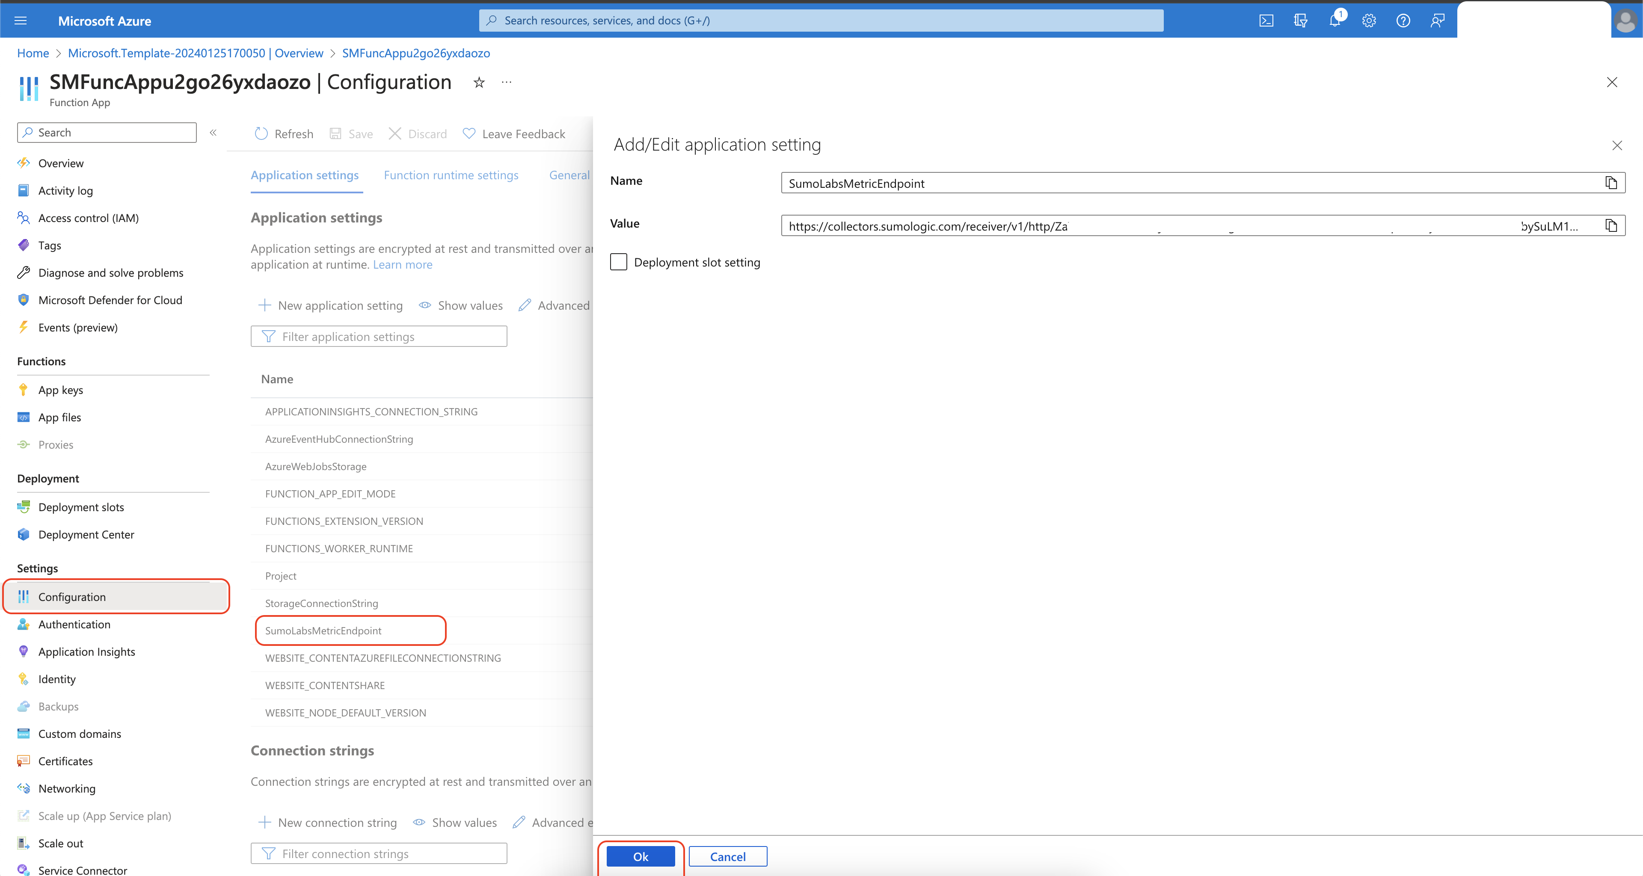
Task: Enable the Deployment slot setting checkbox
Action: click(x=618, y=261)
